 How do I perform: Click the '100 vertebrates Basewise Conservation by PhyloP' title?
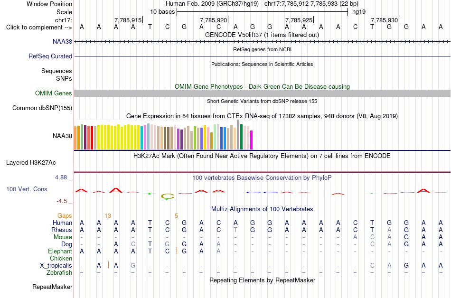(262, 178)
